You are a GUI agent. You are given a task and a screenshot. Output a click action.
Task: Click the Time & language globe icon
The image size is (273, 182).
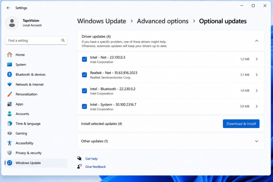10,124
